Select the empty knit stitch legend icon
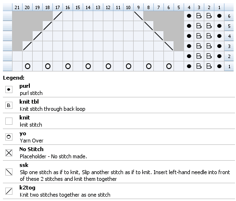 pos(9,121)
